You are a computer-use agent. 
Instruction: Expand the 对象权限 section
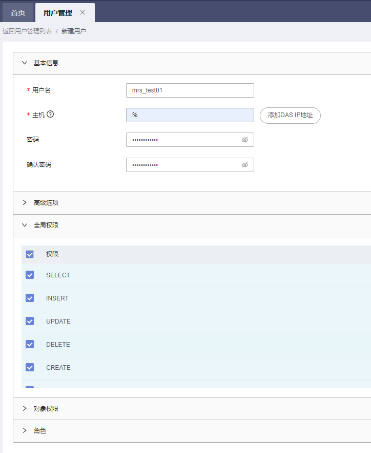25,409
